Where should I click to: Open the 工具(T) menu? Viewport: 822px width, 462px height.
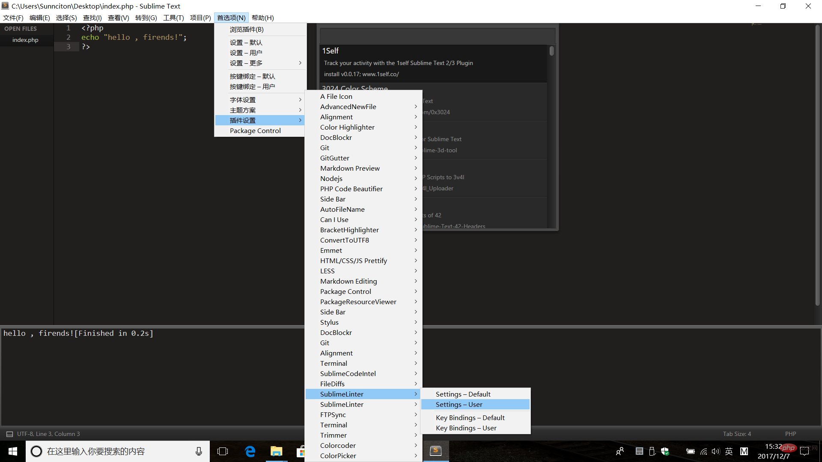pyautogui.click(x=173, y=18)
